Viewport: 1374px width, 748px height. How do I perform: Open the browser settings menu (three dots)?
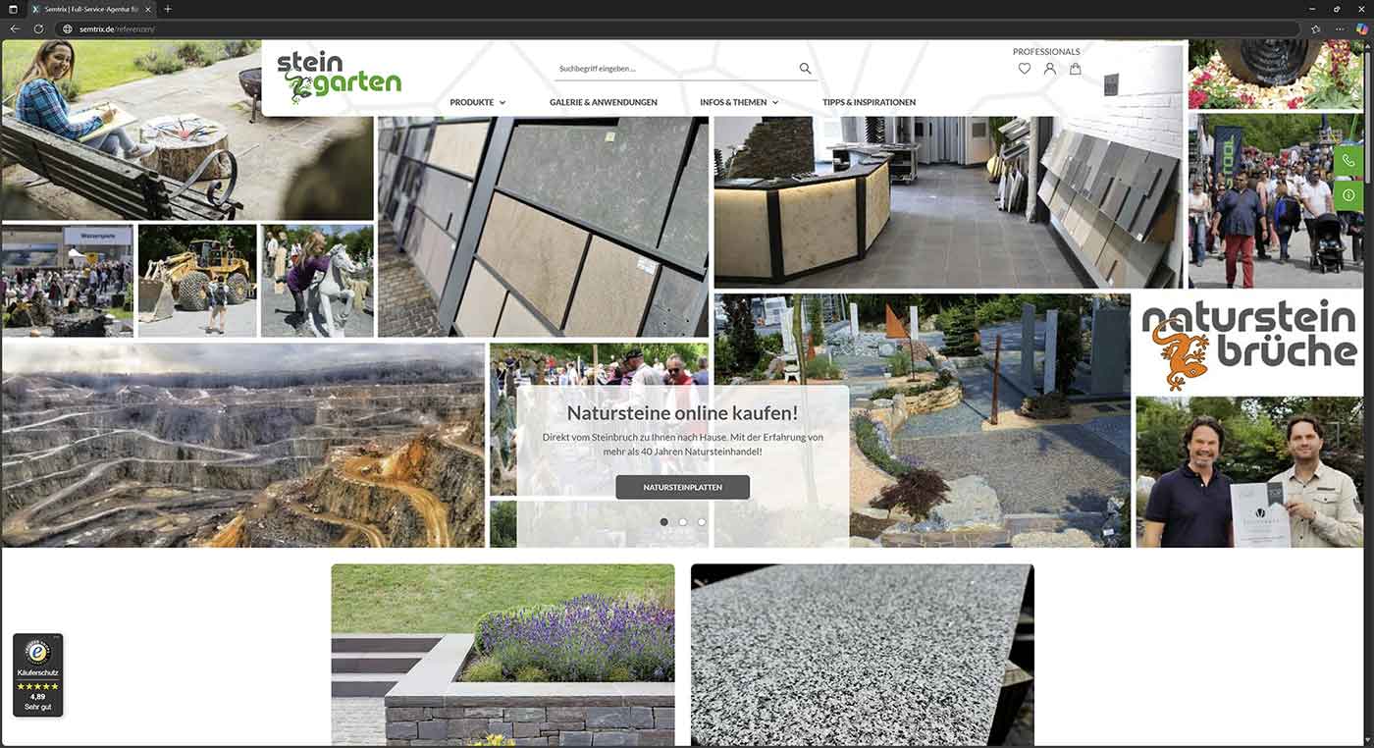click(x=1339, y=28)
